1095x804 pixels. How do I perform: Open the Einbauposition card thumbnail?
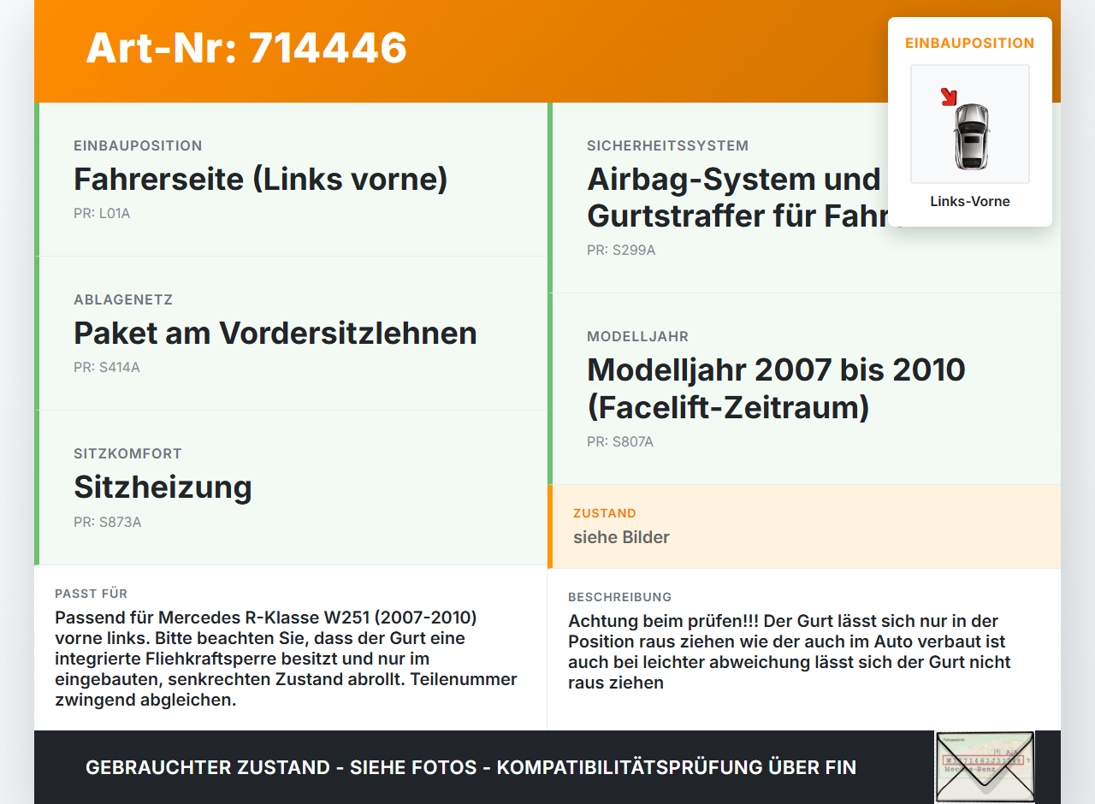pyautogui.click(x=970, y=124)
